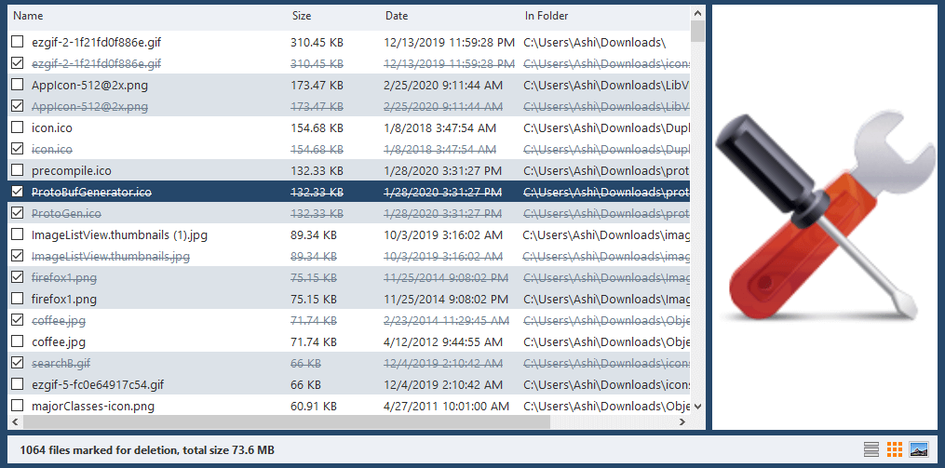
Task: Click the status text about 1064 files marked
Action: 147,449
